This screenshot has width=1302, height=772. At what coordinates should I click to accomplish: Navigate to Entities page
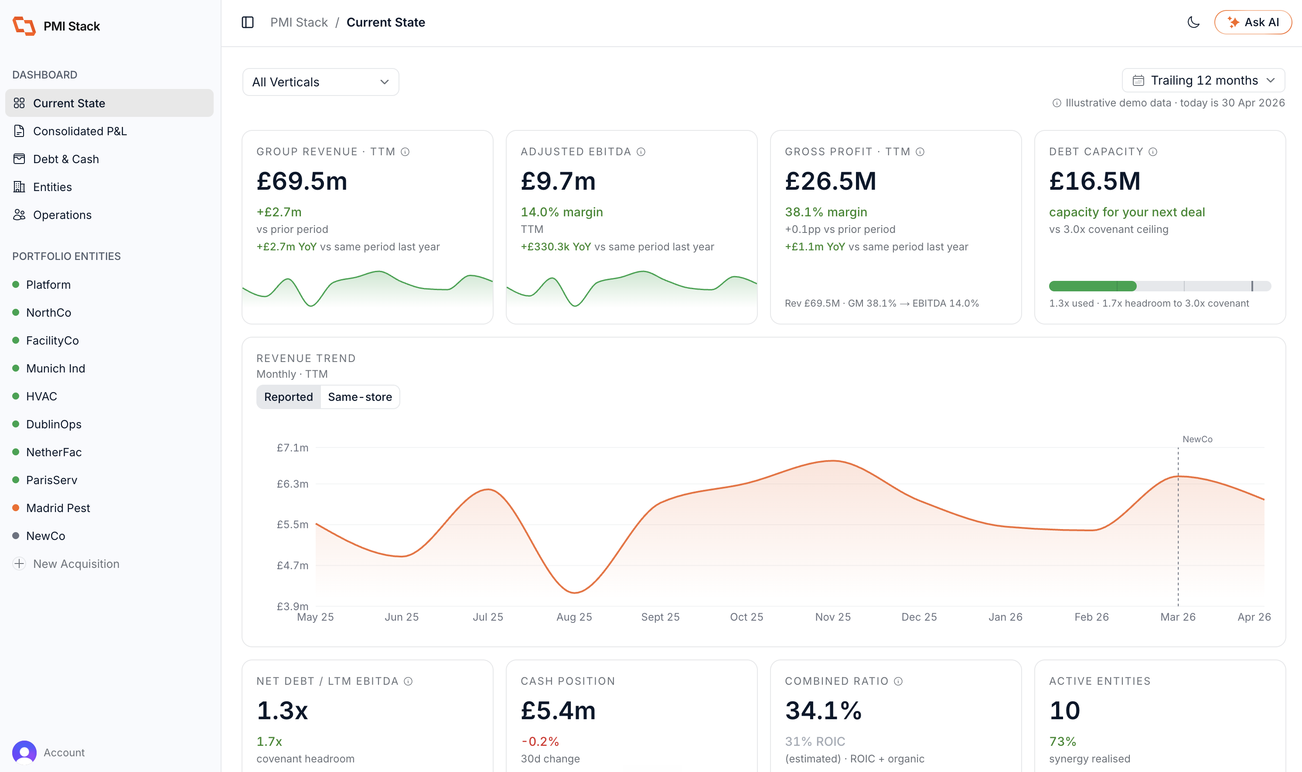(x=109, y=187)
